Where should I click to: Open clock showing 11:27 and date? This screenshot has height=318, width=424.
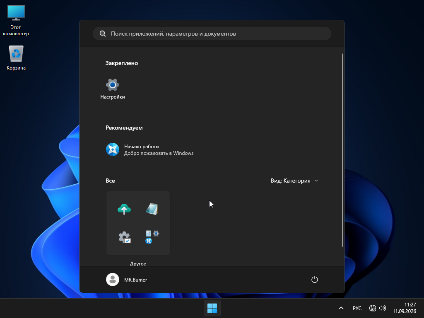(404, 308)
